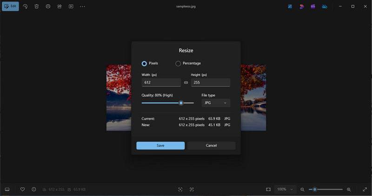Click the Quality slider handle

[x=181, y=103]
